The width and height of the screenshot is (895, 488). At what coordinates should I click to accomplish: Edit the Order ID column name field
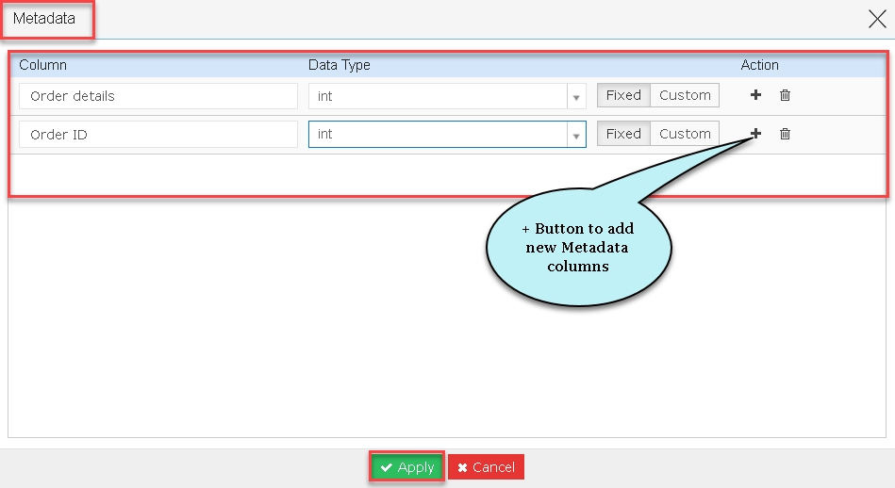(x=158, y=135)
